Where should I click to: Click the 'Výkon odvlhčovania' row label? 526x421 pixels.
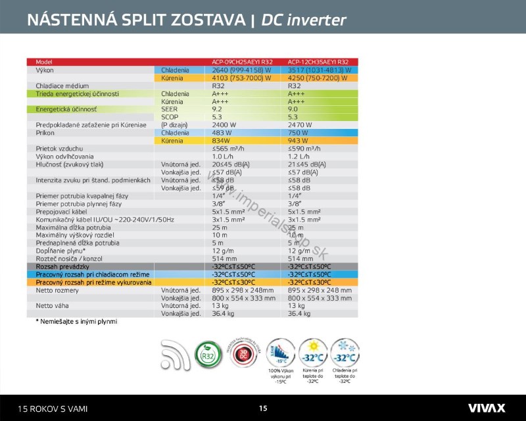coord(64,157)
